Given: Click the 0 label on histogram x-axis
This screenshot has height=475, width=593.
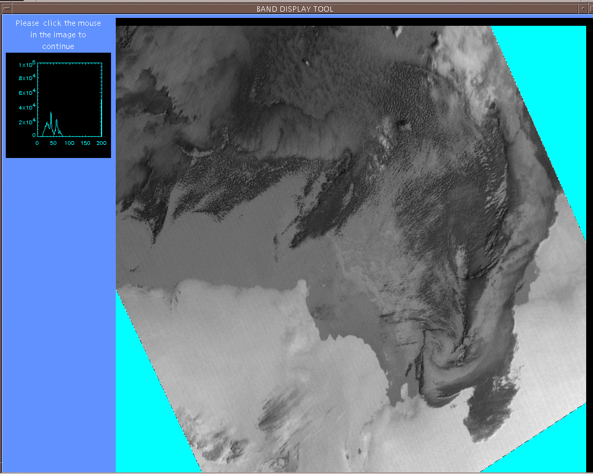Looking at the screenshot, I should pyautogui.click(x=37, y=143).
